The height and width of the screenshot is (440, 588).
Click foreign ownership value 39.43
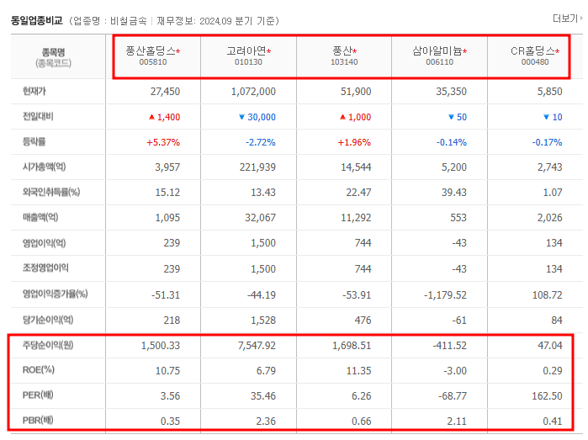tap(453, 193)
